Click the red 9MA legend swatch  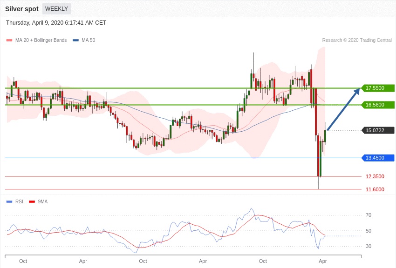point(32,201)
